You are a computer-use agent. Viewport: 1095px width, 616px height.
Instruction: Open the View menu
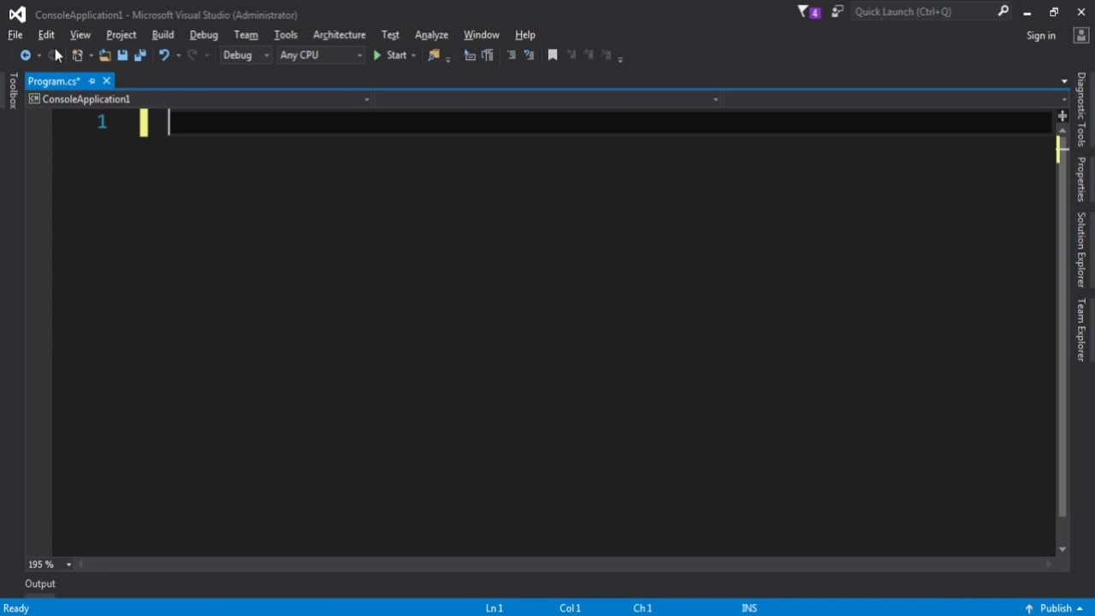(80, 35)
